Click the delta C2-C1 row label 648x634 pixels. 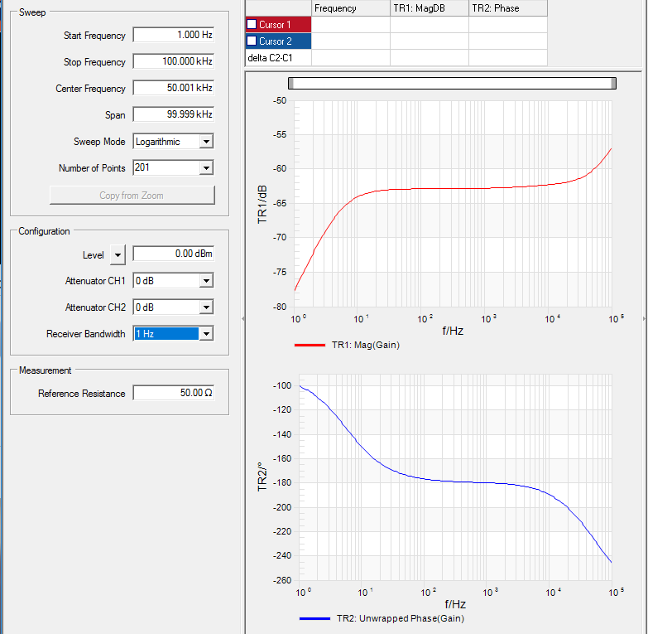[270, 58]
